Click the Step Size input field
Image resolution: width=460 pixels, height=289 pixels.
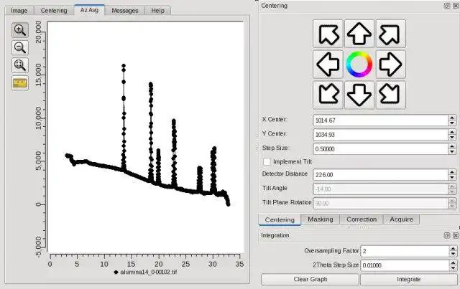380,149
